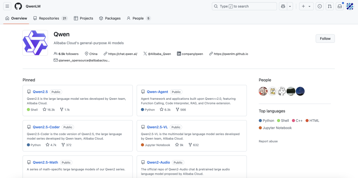Click the qianwen_opensource email address
This screenshot has height=178, width=358.
(84, 60)
